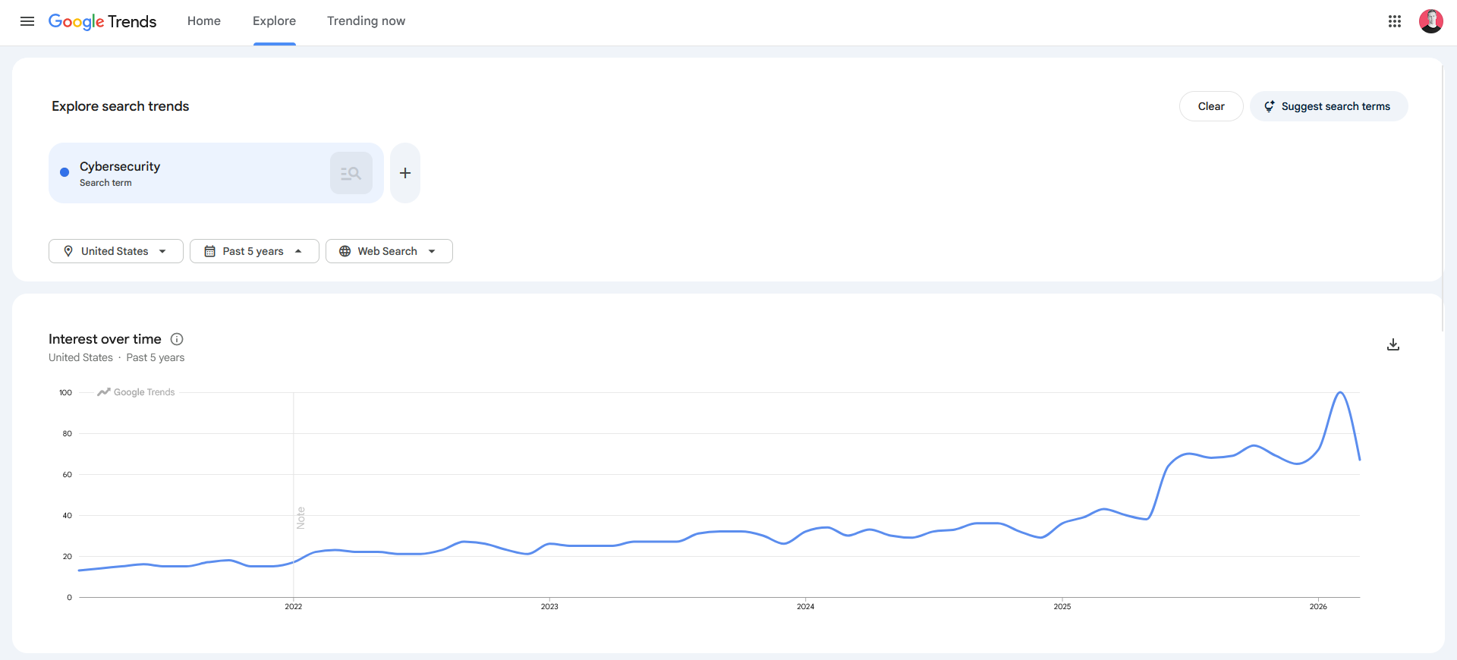Click the blue Cybersecurity color dot

(x=65, y=173)
